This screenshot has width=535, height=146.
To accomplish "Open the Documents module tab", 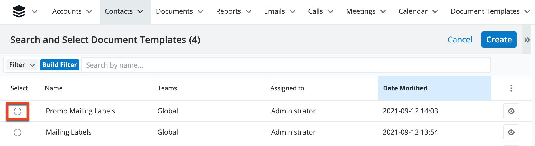I will tap(174, 11).
